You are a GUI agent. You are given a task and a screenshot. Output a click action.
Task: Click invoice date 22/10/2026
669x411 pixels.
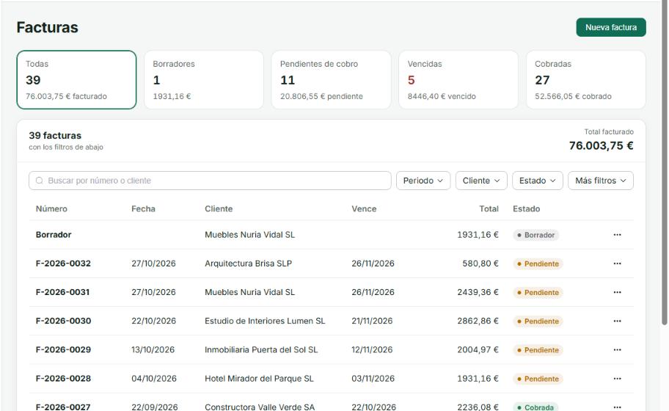(x=153, y=321)
